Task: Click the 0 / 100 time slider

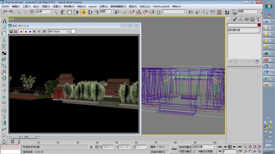Action: click(x=24, y=137)
